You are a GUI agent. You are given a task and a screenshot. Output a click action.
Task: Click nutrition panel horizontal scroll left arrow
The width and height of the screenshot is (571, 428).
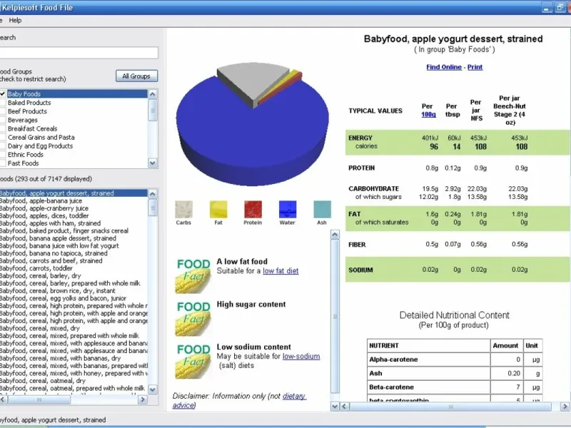click(x=345, y=406)
